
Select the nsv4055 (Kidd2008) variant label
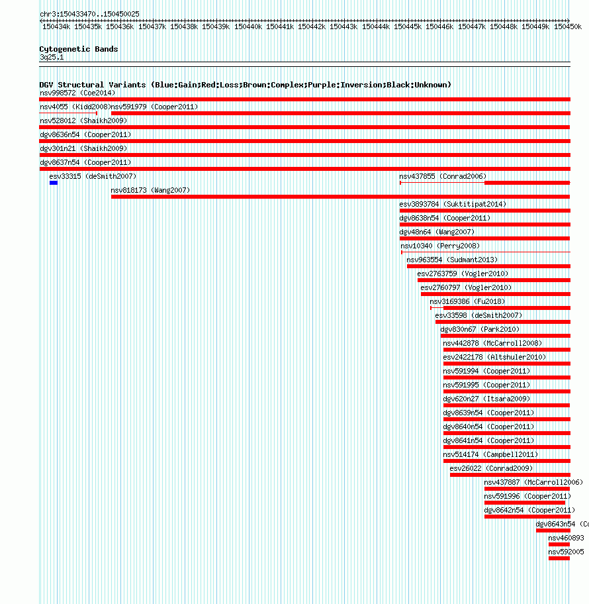75,107
